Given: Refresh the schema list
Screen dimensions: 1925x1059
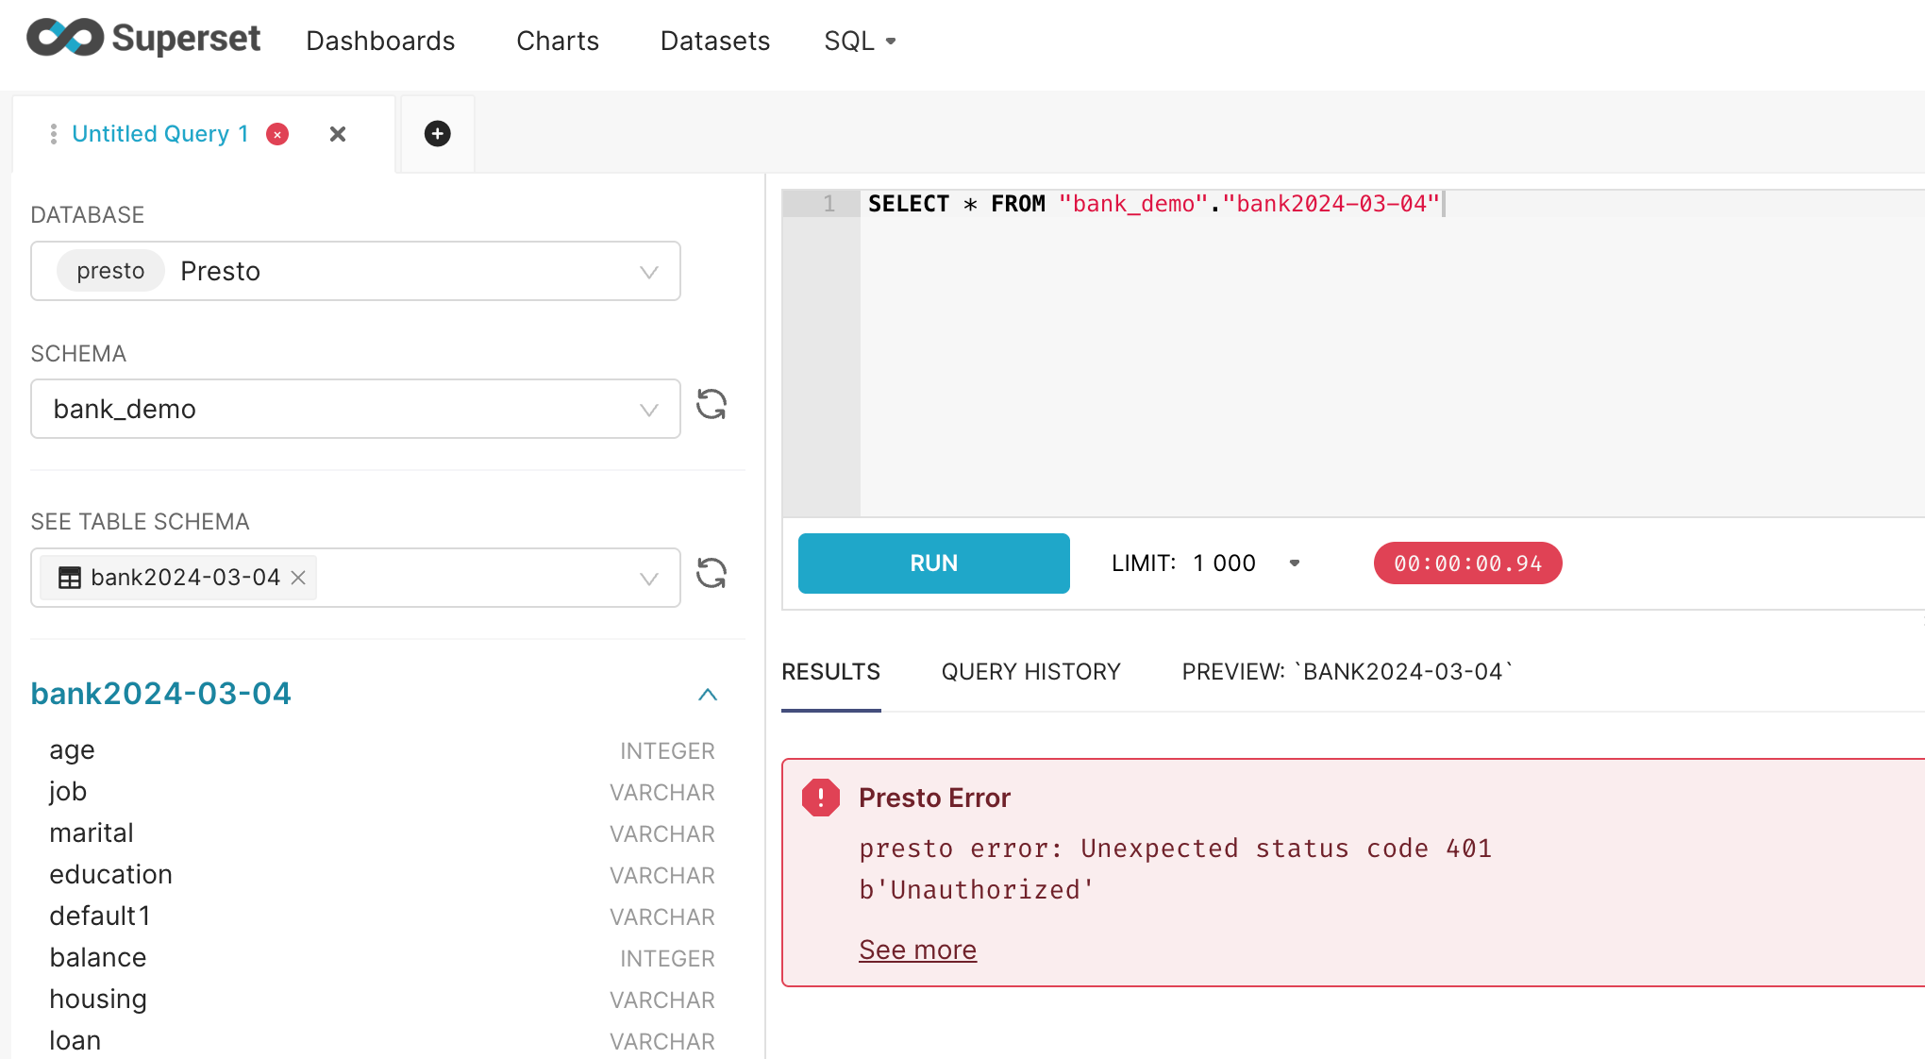Looking at the screenshot, I should 711,405.
